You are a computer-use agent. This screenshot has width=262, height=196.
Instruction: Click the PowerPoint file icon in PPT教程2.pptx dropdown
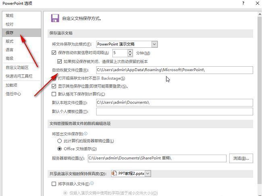[114, 174]
